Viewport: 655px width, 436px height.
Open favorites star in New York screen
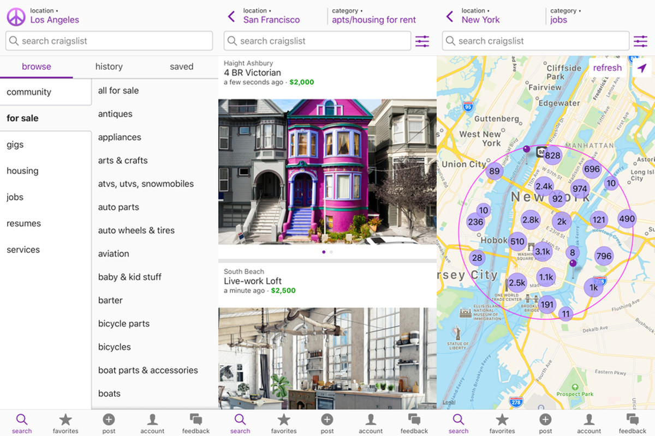point(502,423)
